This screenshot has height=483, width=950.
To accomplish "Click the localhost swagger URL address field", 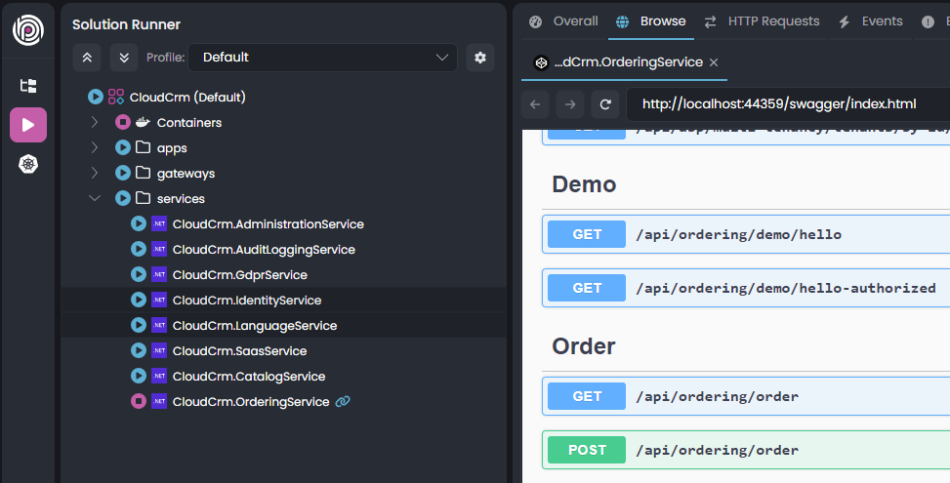I will pos(781,104).
